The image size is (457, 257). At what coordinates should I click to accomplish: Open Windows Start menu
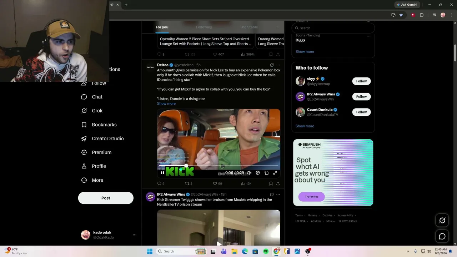[150, 251]
